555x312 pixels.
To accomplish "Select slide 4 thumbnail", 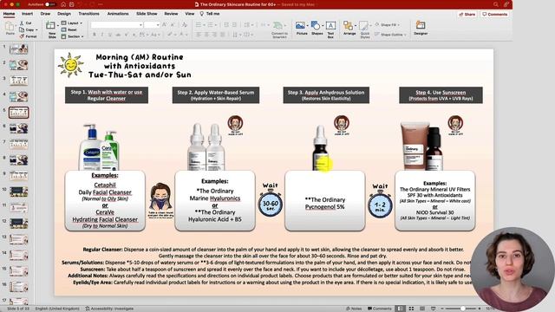I will tap(19, 96).
